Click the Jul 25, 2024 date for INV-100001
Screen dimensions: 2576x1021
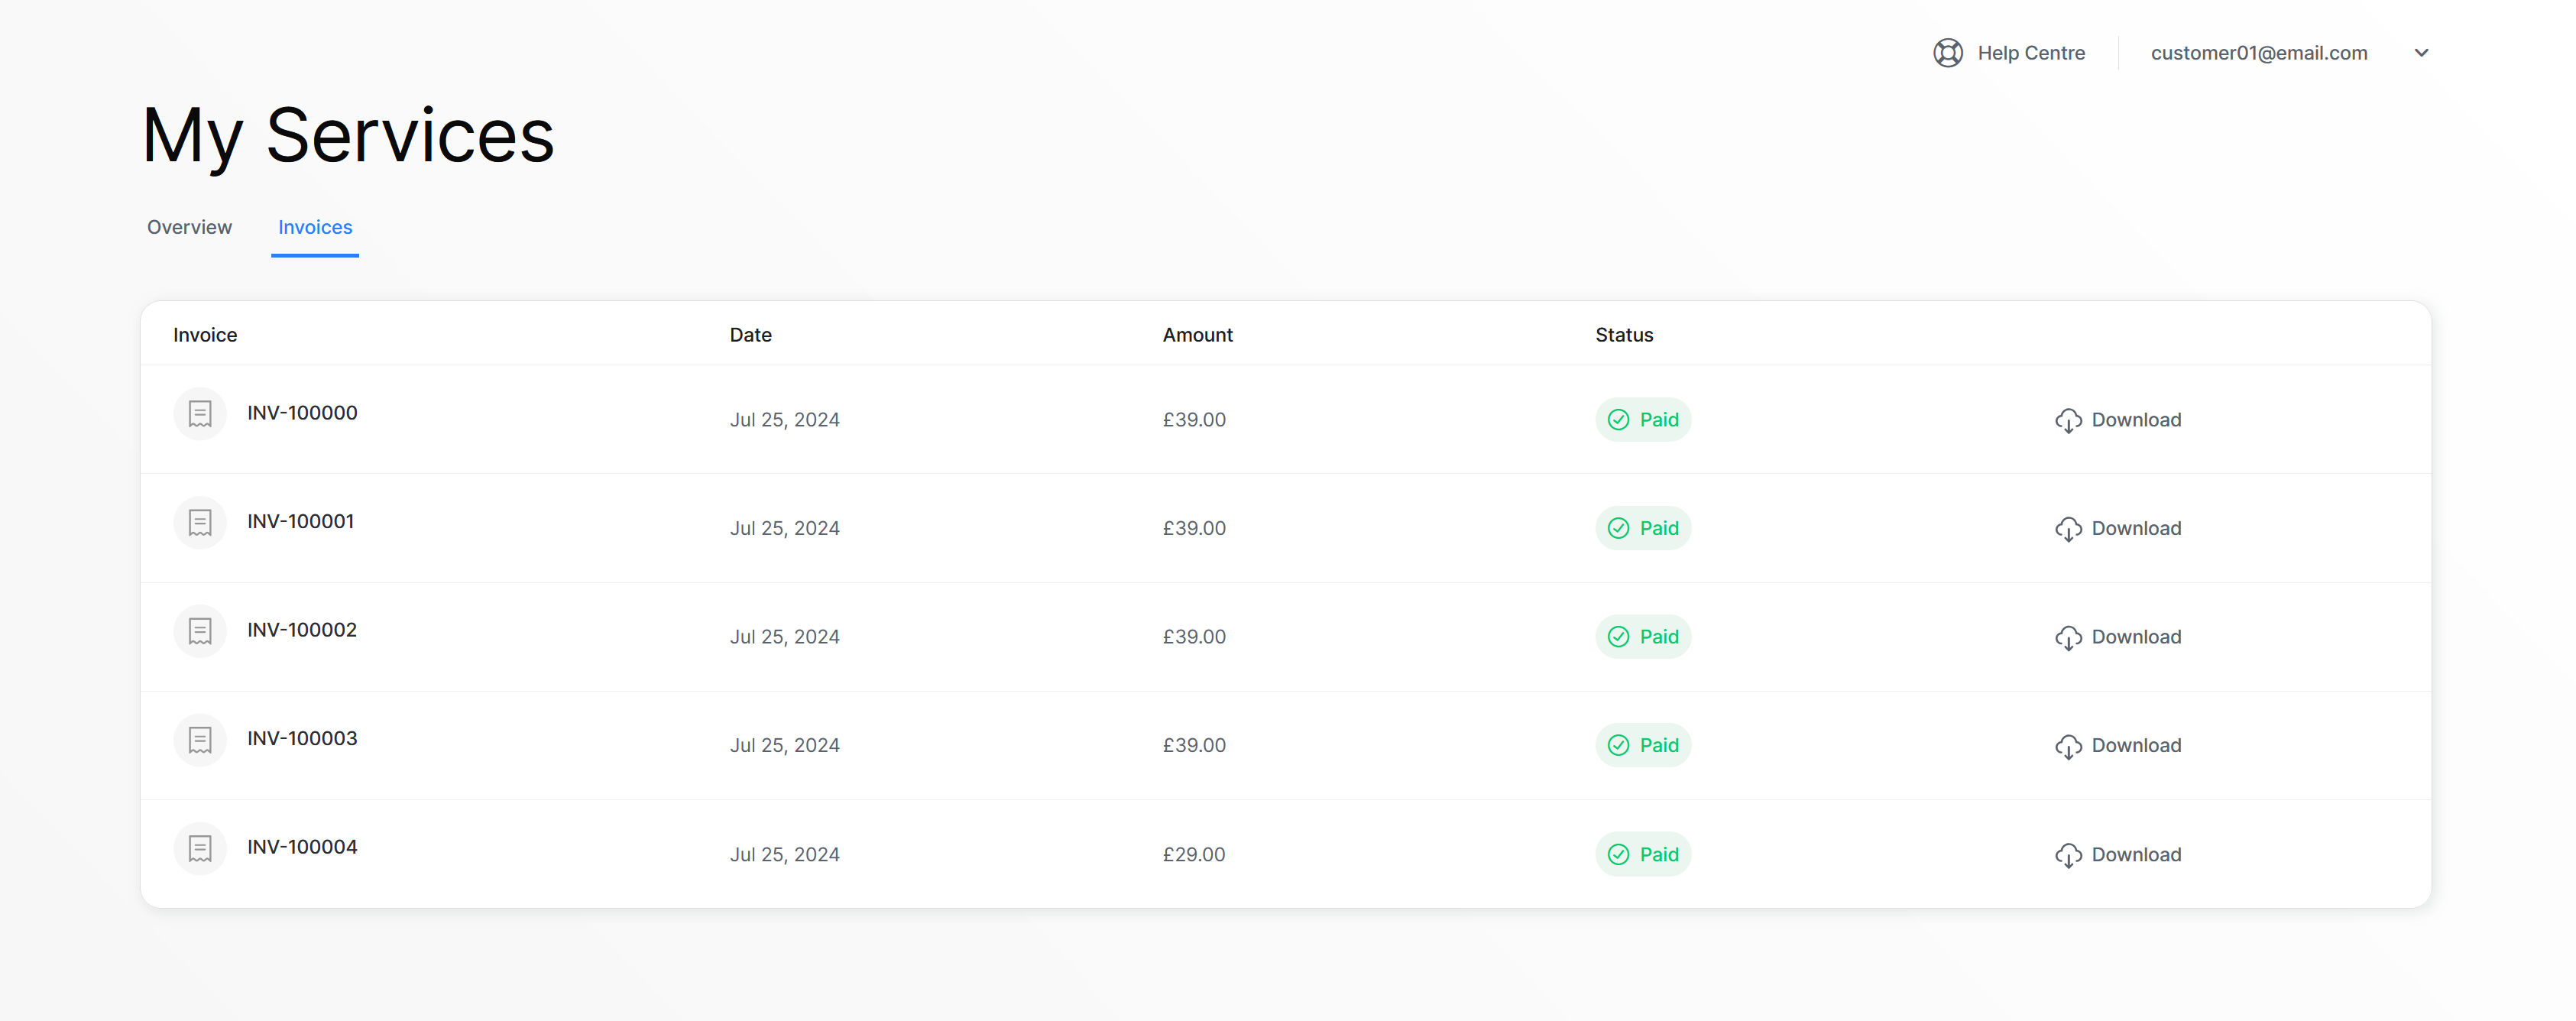point(784,528)
